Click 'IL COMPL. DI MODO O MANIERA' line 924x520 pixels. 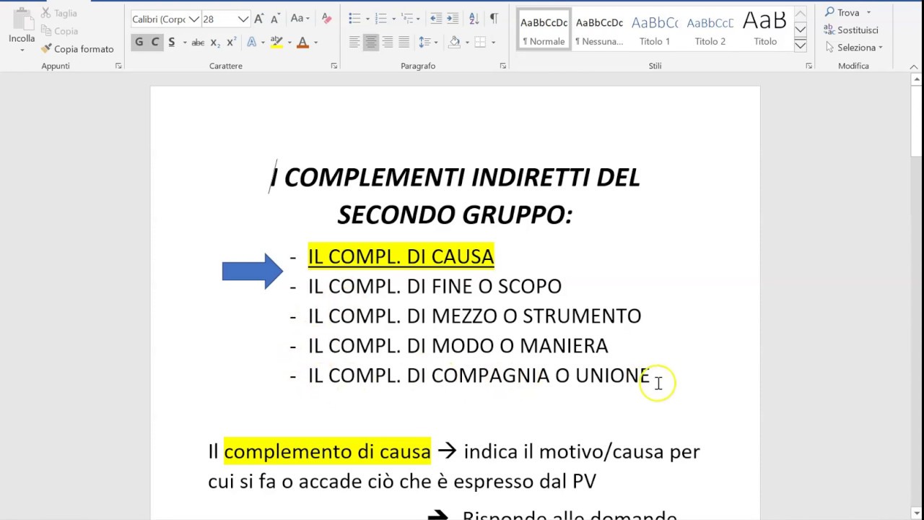[458, 345]
